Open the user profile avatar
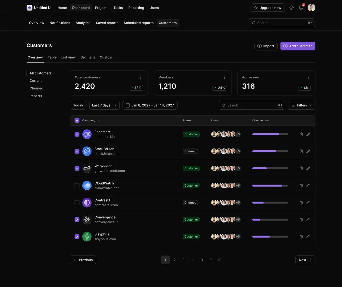The image size is (342, 287). (x=311, y=8)
